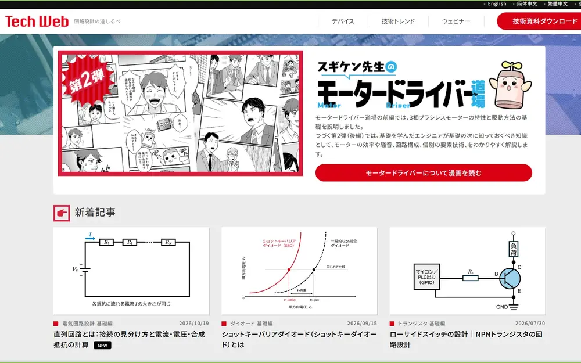Image resolution: width=581 pixels, height=363 pixels.
Task: Click the pointing hand 新着記事 icon
Action: (62, 213)
